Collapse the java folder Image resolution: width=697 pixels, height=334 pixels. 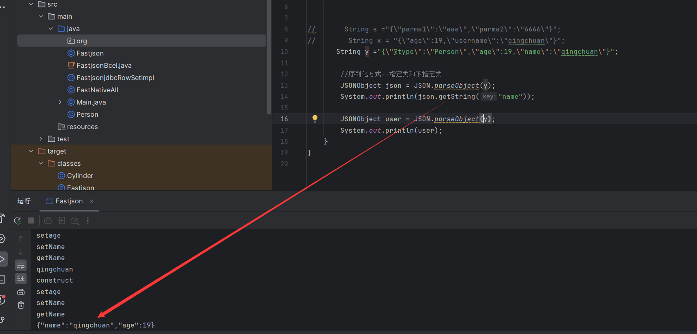[51, 29]
